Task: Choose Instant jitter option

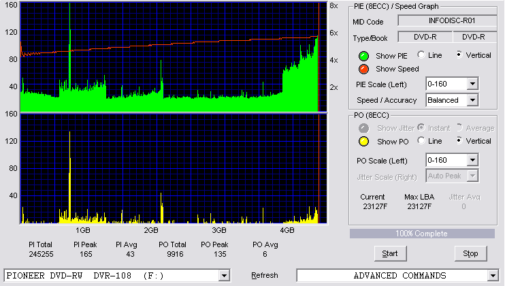Action: coord(421,127)
